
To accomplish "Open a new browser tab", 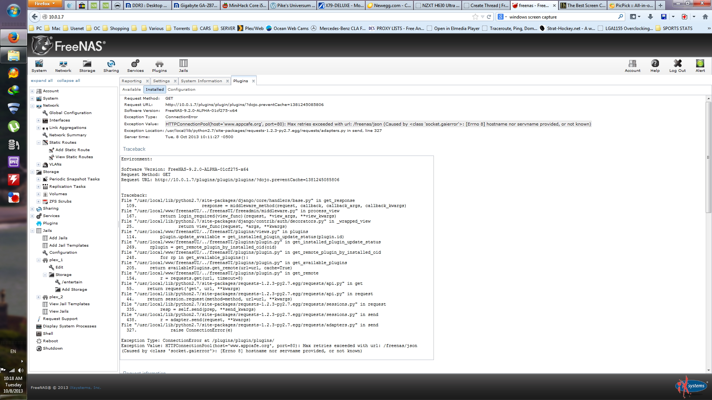I will coord(660,5).
